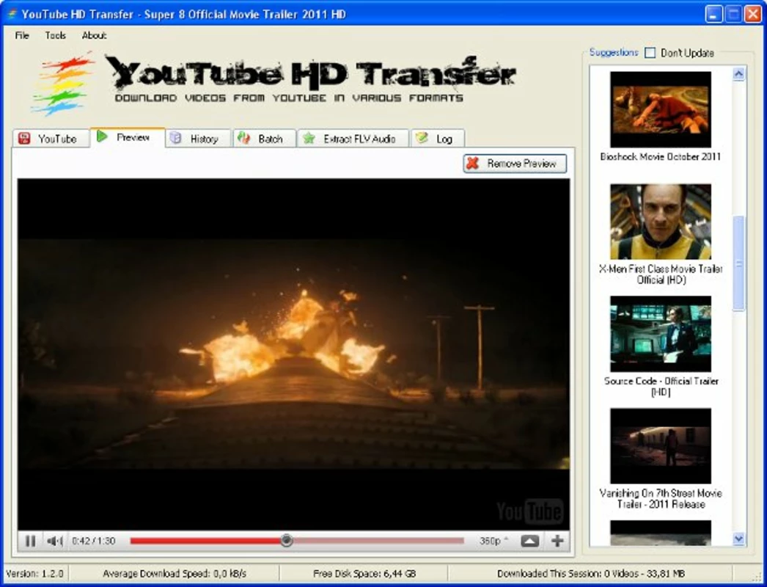
Task: Open Source Code Official Trailer thumbnail
Action: pos(661,334)
